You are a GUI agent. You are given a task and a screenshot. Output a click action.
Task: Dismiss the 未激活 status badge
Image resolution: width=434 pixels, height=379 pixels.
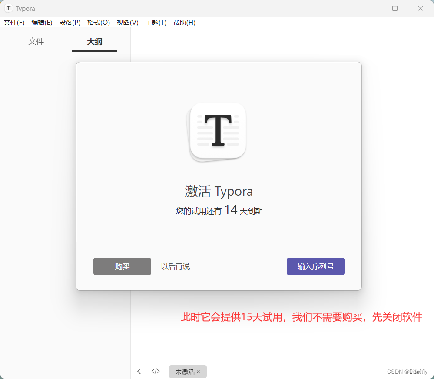tap(199, 372)
